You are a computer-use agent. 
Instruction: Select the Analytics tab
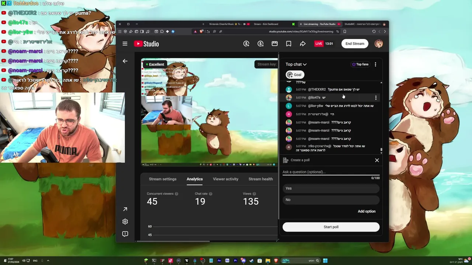pyautogui.click(x=195, y=179)
